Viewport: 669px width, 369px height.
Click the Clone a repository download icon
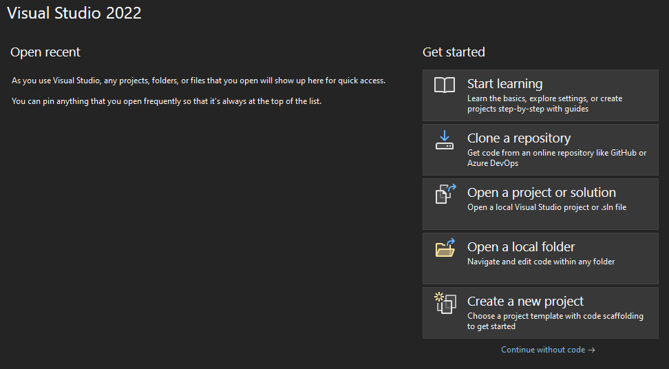[445, 140]
